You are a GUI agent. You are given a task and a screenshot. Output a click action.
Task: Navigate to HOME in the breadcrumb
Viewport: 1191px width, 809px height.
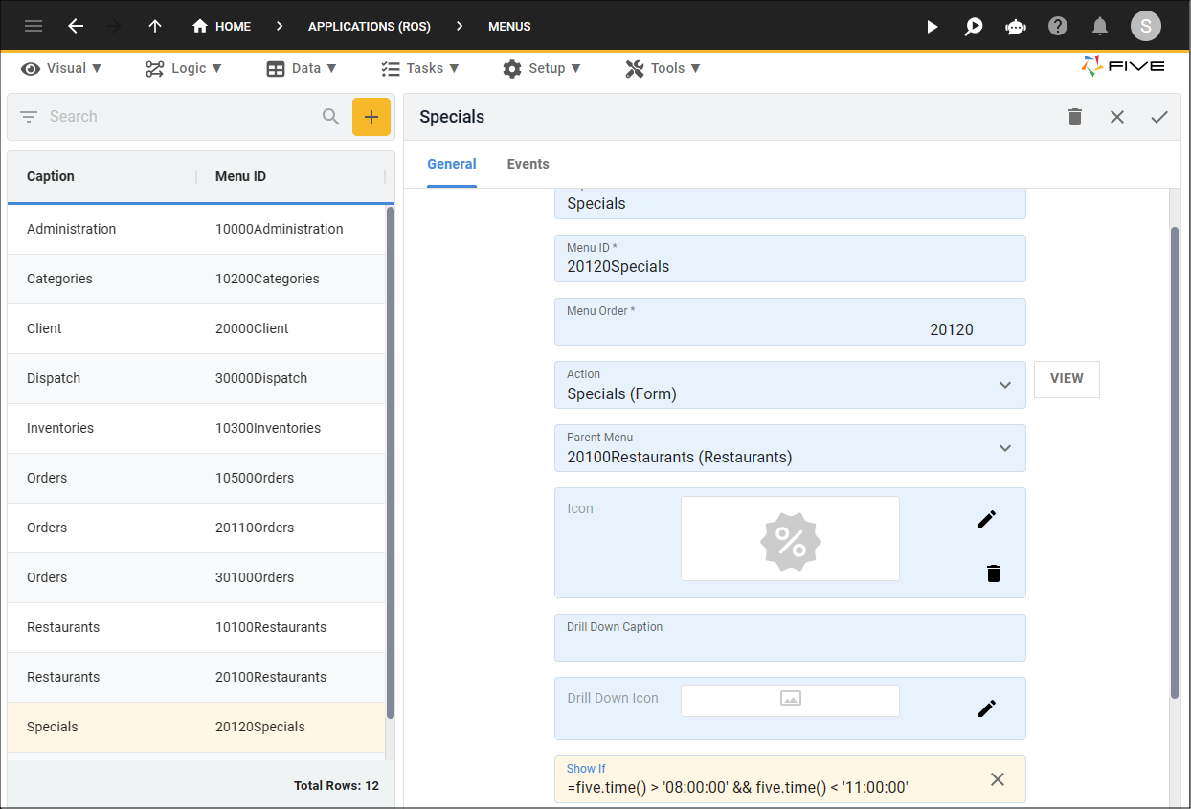point(222,27)
